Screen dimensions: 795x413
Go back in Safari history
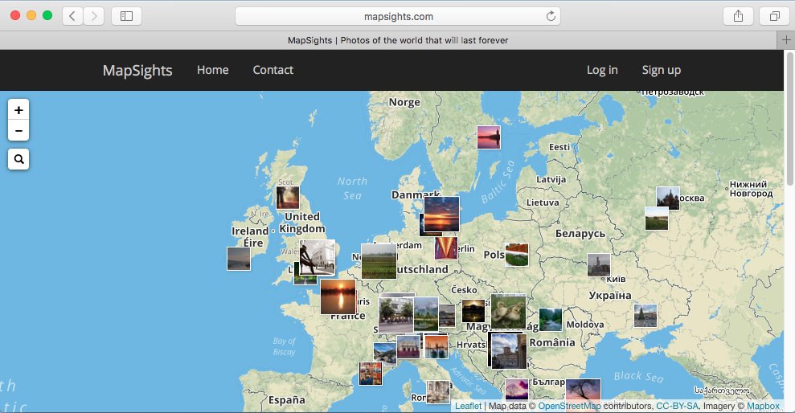coord(72,16)
